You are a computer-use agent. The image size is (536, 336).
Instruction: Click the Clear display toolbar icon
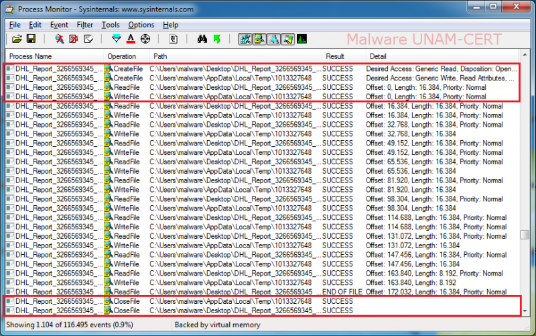(x=88, y=39)
